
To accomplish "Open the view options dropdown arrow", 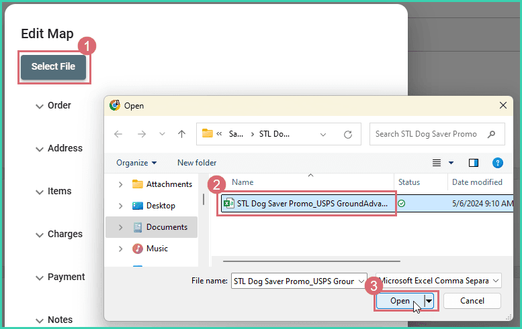I will [451, 163].
